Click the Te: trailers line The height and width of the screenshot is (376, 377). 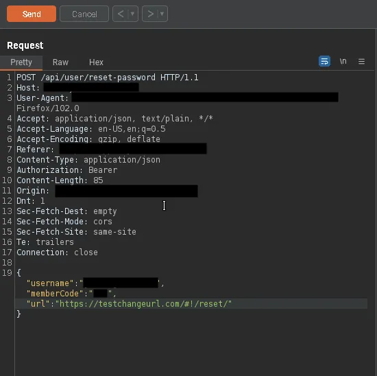(x=45, y=242)
